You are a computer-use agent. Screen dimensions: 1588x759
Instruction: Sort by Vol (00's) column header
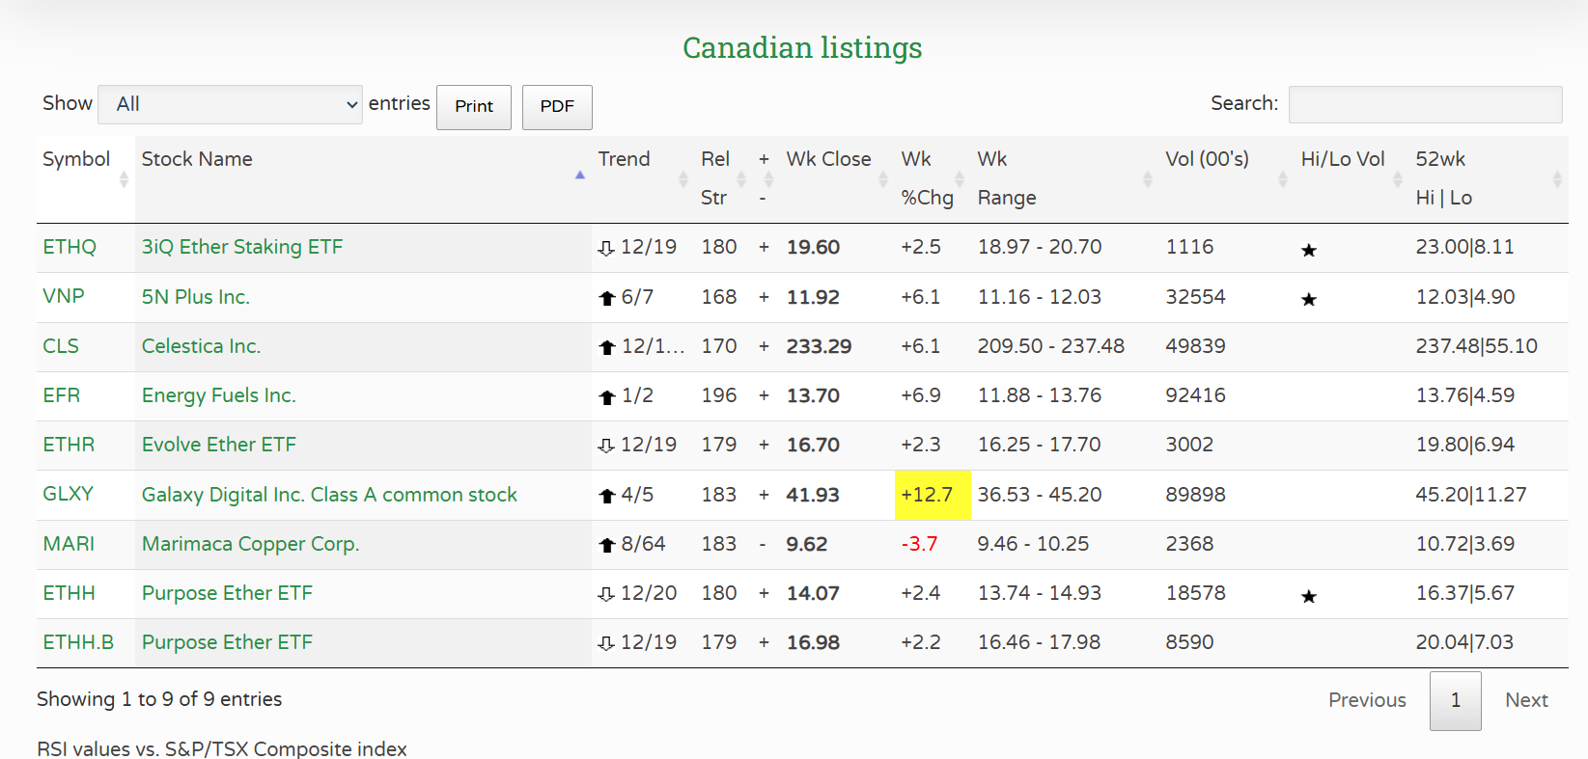click(1227, 179)
